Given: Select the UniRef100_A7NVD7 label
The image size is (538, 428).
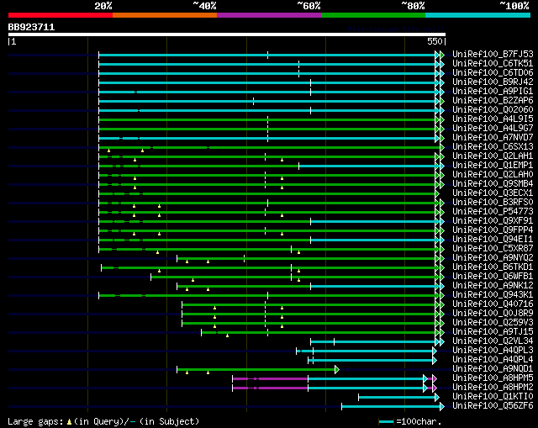Looking at the screenshot, I should [x=493, y=138].
